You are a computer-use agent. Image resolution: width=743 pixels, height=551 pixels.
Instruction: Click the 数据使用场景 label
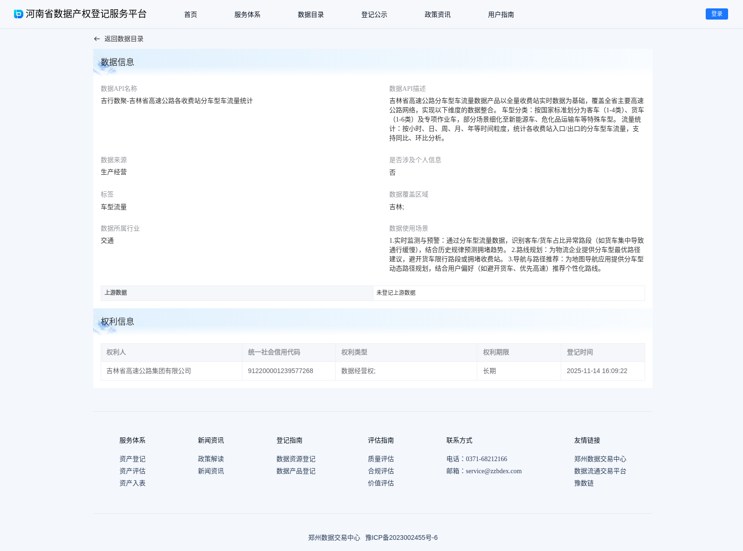pyautogui.click(x=409, y=228)
